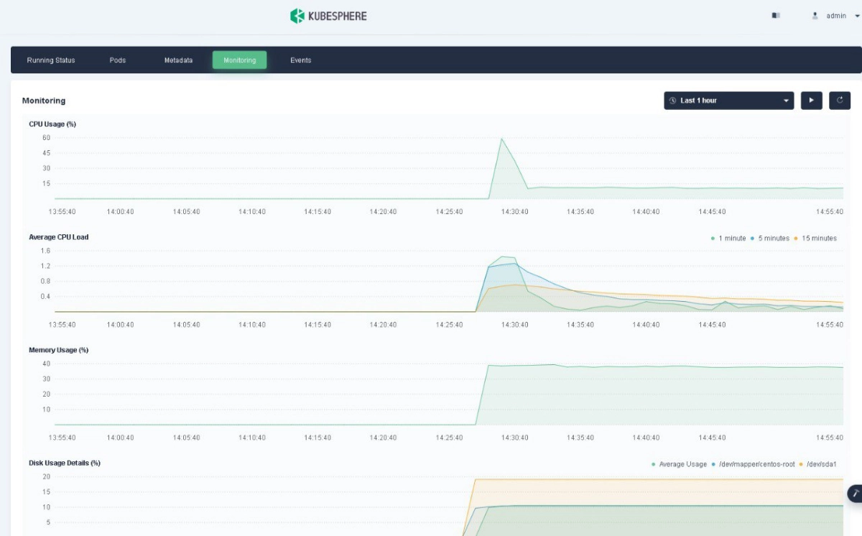Click the Disk Usage Details (%) chart title

pyautogui.click(x=65, y=463)
